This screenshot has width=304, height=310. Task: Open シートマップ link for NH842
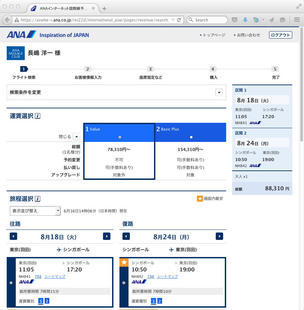(x=167, y=276)
